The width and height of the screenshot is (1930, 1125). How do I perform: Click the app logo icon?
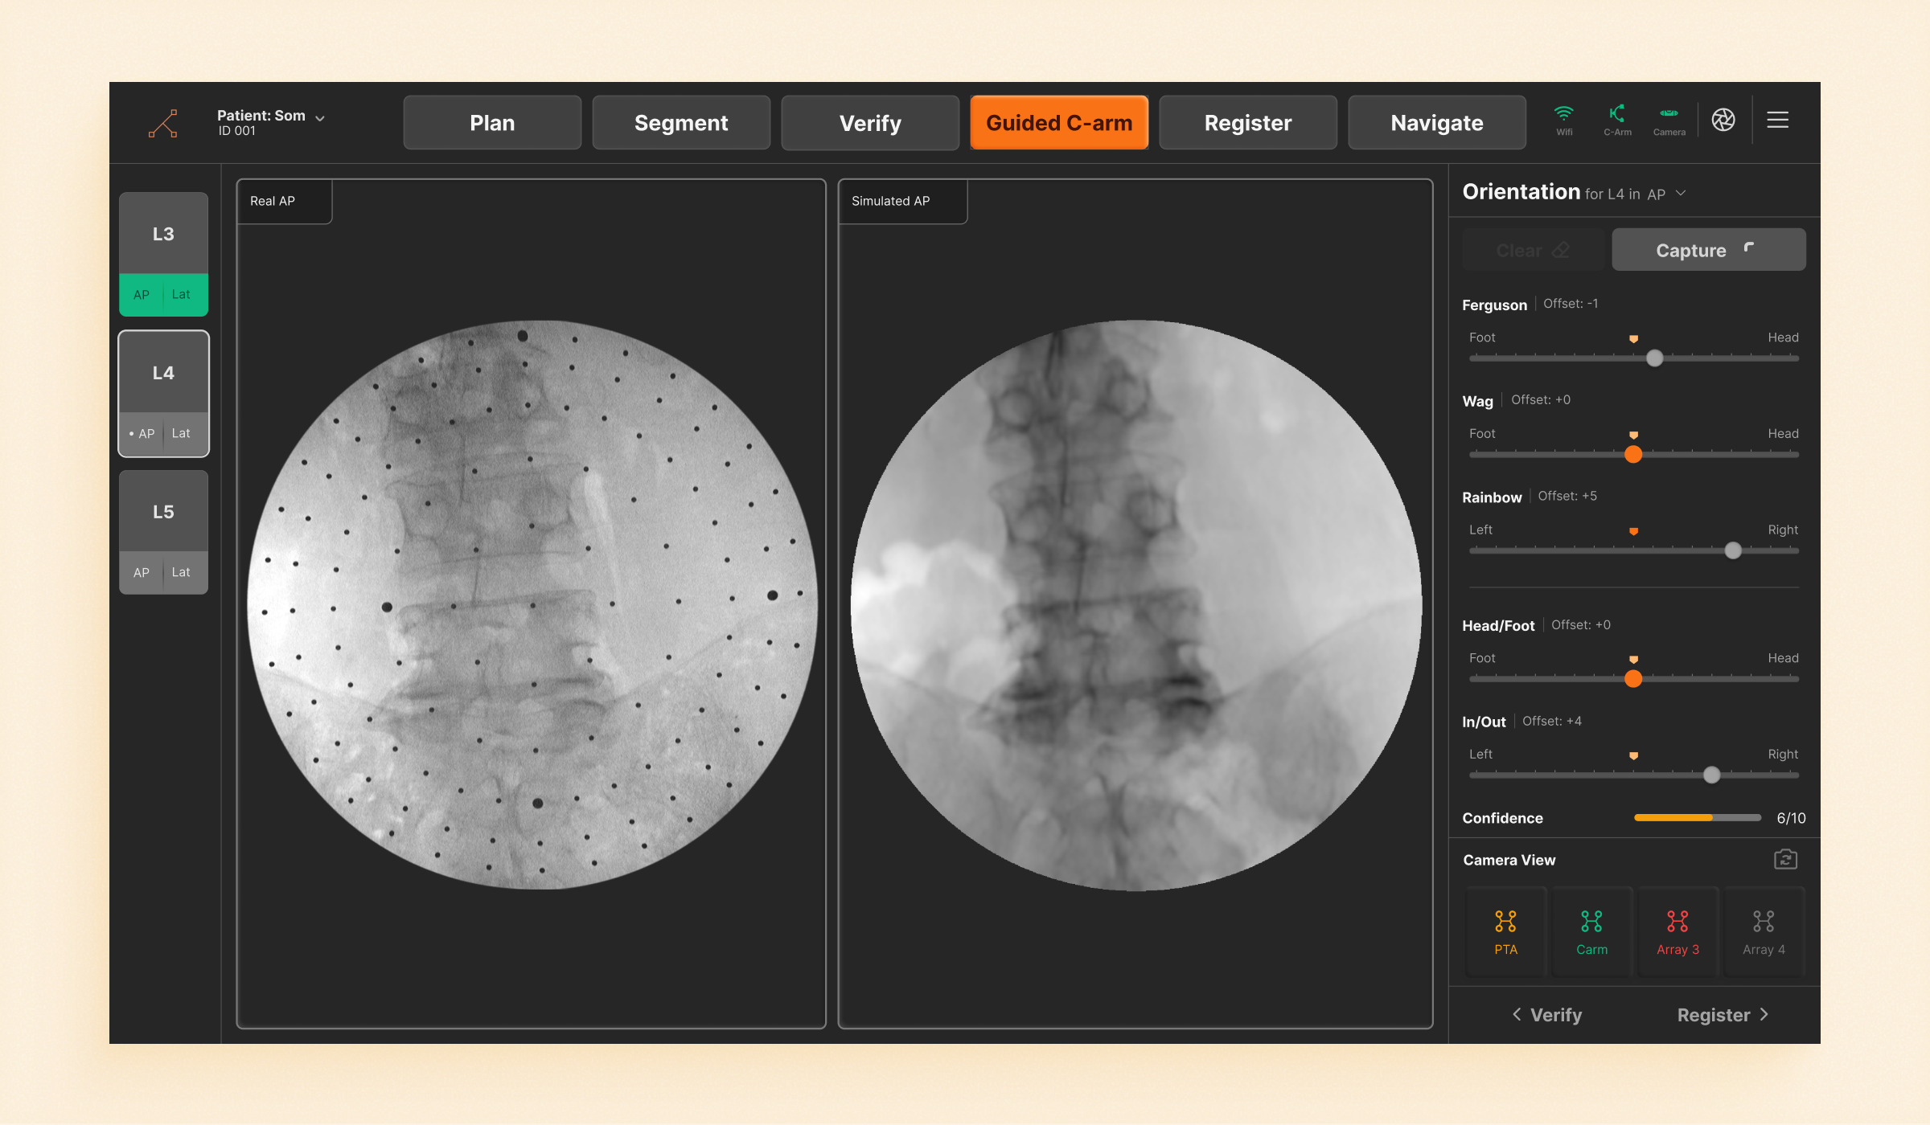[x=162, y=123]
